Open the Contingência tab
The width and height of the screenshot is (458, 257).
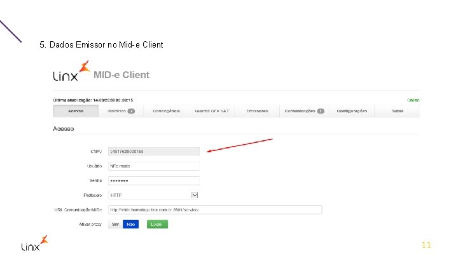166,111
